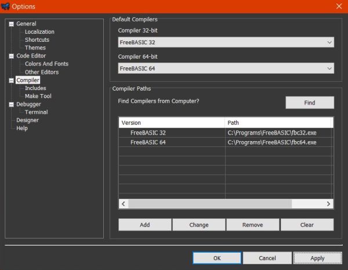Cancel the Options dialog
The height and width of the screenshot is (270, 348).
[x=267, y=258]
